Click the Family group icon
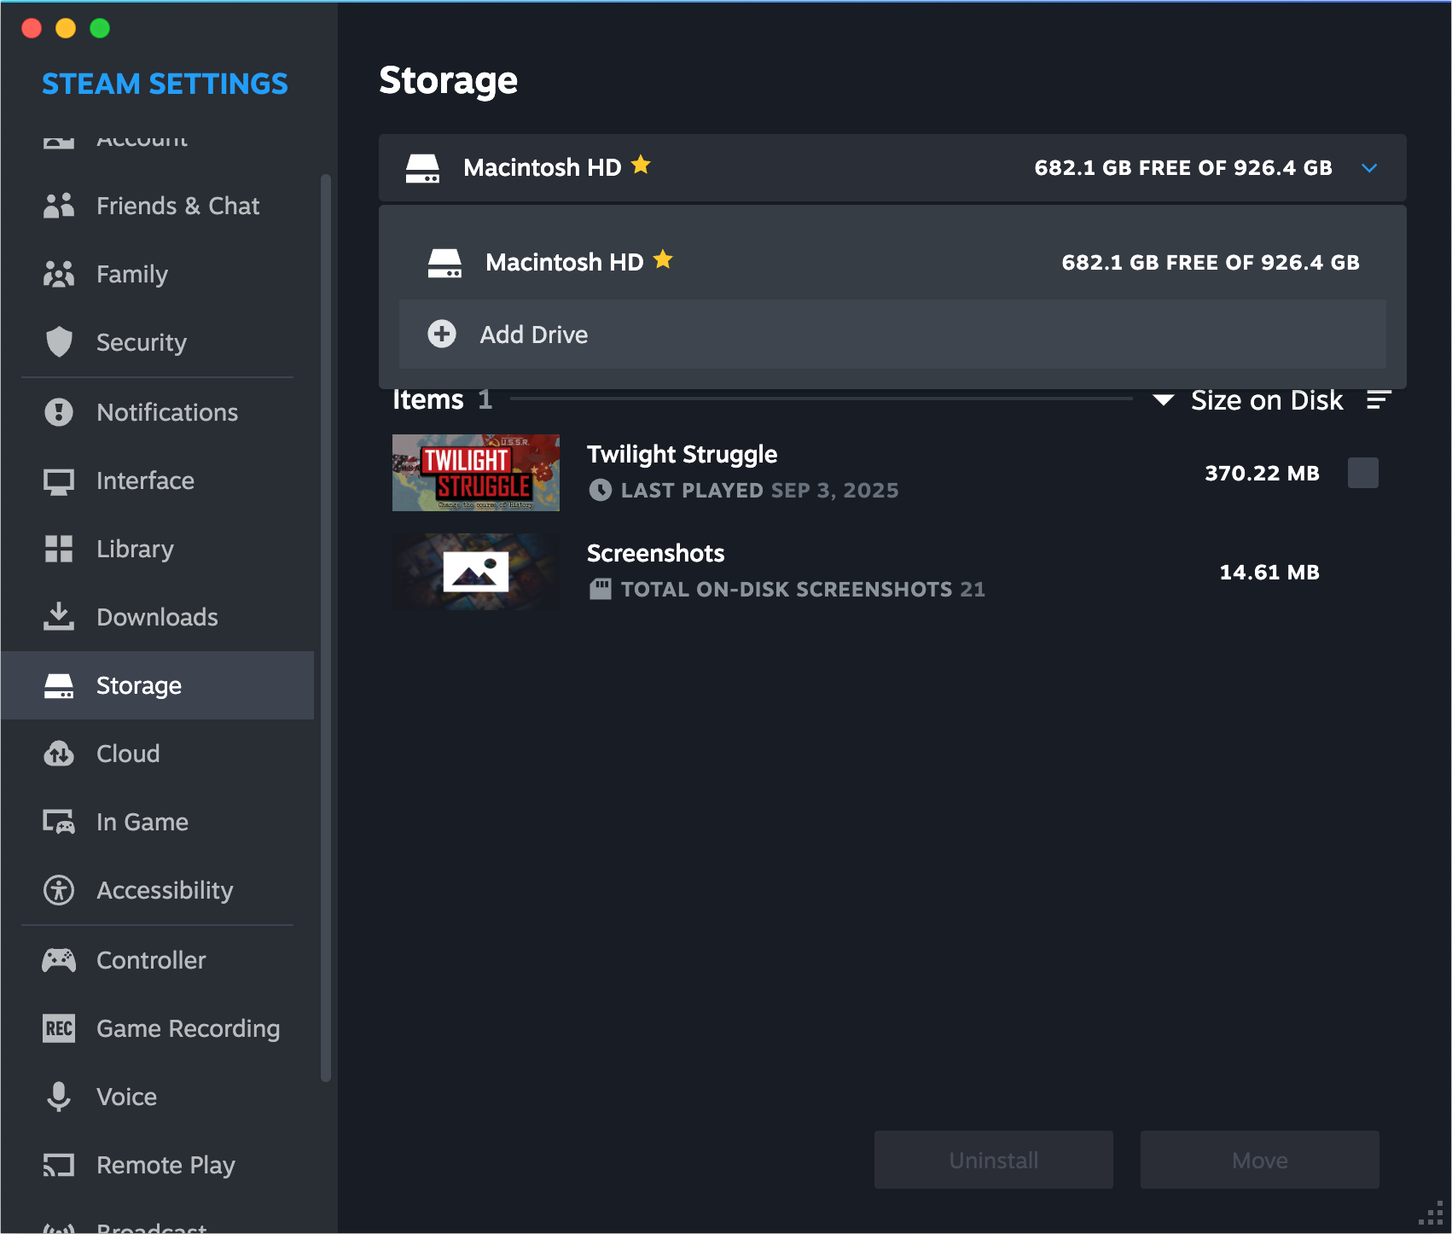This screenshot has width=1452, height=1234. (x=59, y=274)
